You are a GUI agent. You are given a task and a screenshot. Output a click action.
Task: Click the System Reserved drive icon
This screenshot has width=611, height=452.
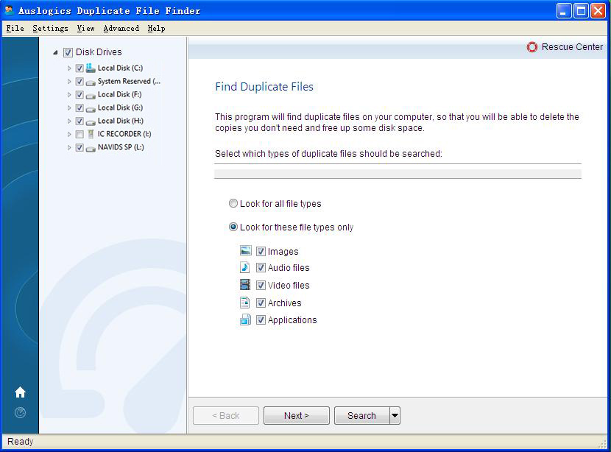point(91,82)
